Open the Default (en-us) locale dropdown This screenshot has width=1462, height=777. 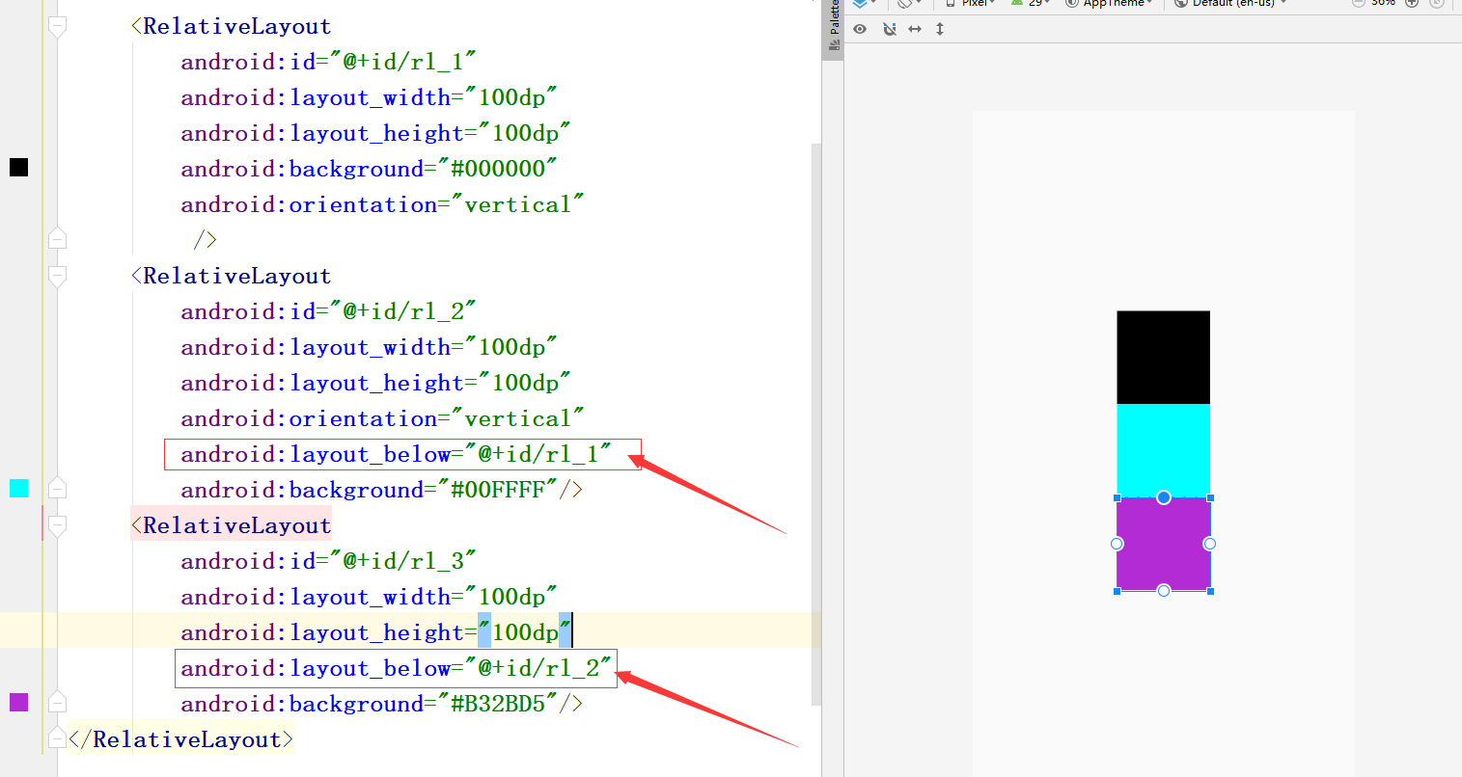tap(1228, 3)
